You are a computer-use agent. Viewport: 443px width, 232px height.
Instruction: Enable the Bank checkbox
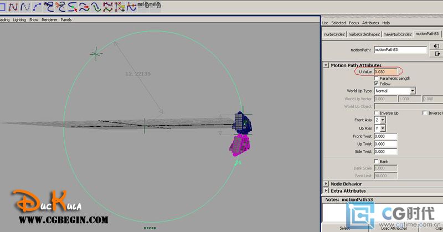(377, 162)
